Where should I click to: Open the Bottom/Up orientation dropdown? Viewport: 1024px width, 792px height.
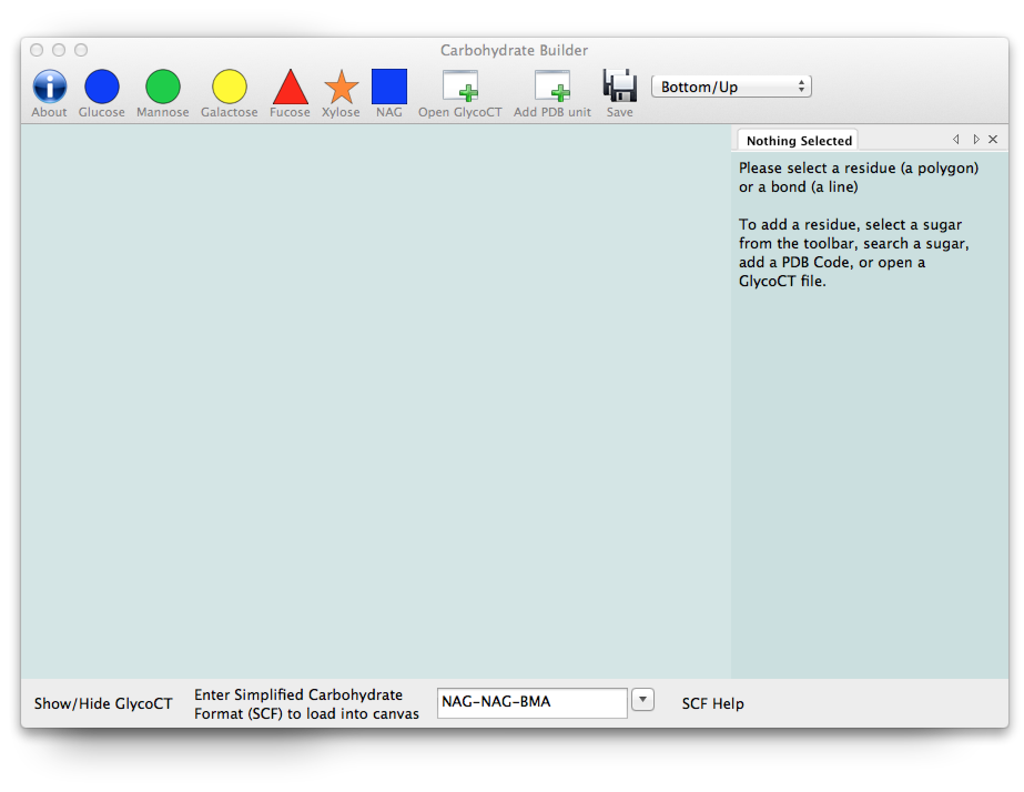tap(731, 86)
